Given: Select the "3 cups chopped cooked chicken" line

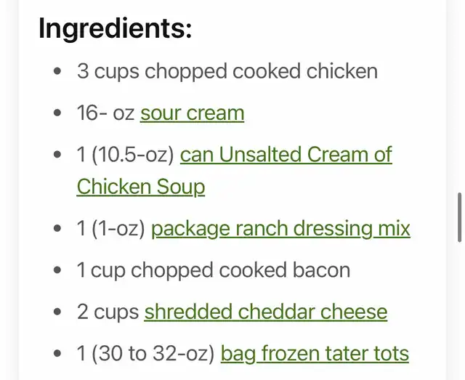Looking at the screenshot, I should point(227,71).
